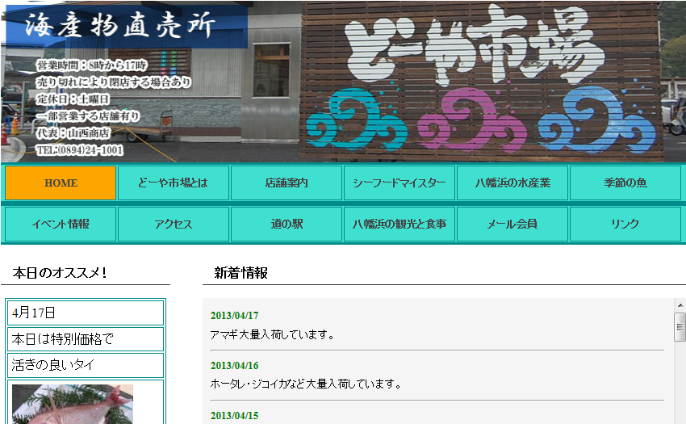The width and height of the screenshot is (686, 424).
Task: Click the HOME navigation button
Action: pyautogui.click(x=61, y=183)
